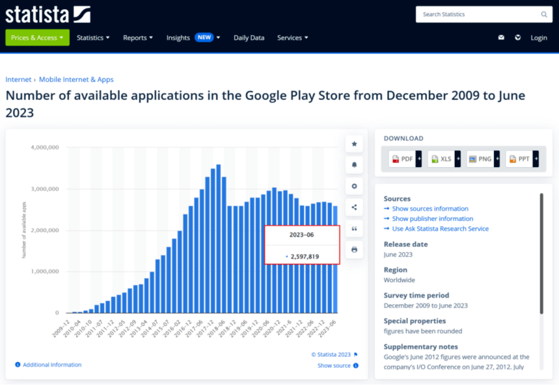Screen dimensions: 559x385
Task: Open the Reports menu
Action: click(138, 38)
